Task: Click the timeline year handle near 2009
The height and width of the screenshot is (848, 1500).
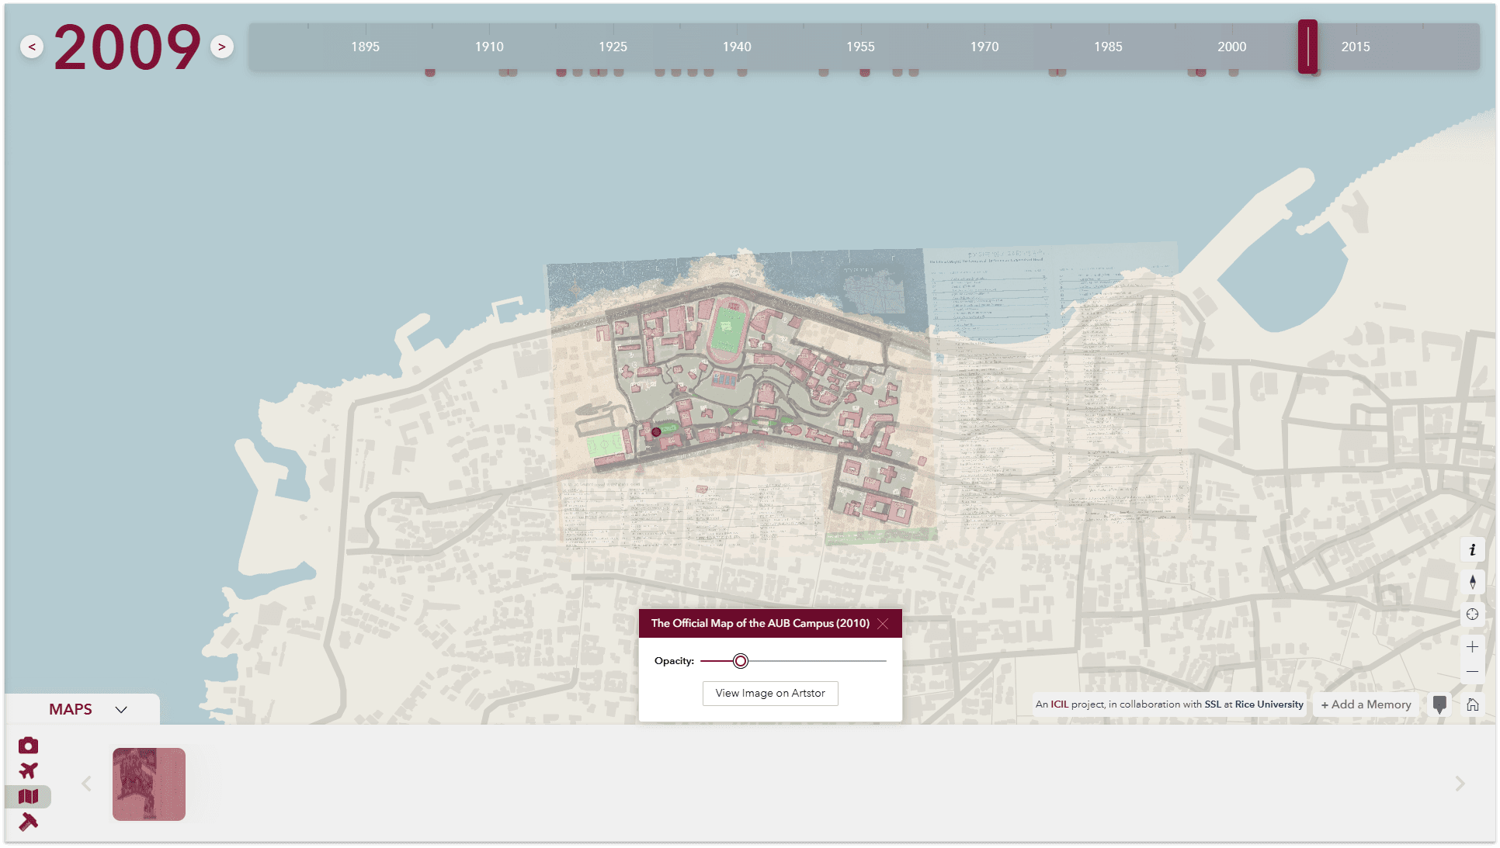Action: pyautogui.click(x=1308, y=47)
